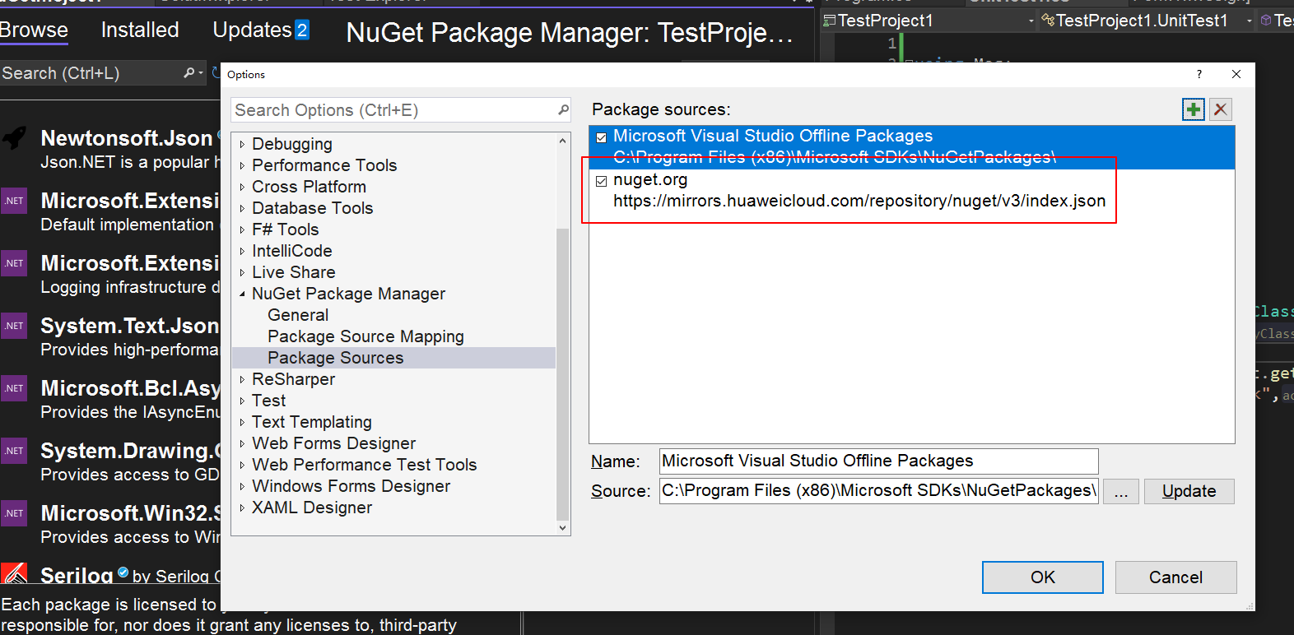Close the Options dialog with X

(1236, 74)
